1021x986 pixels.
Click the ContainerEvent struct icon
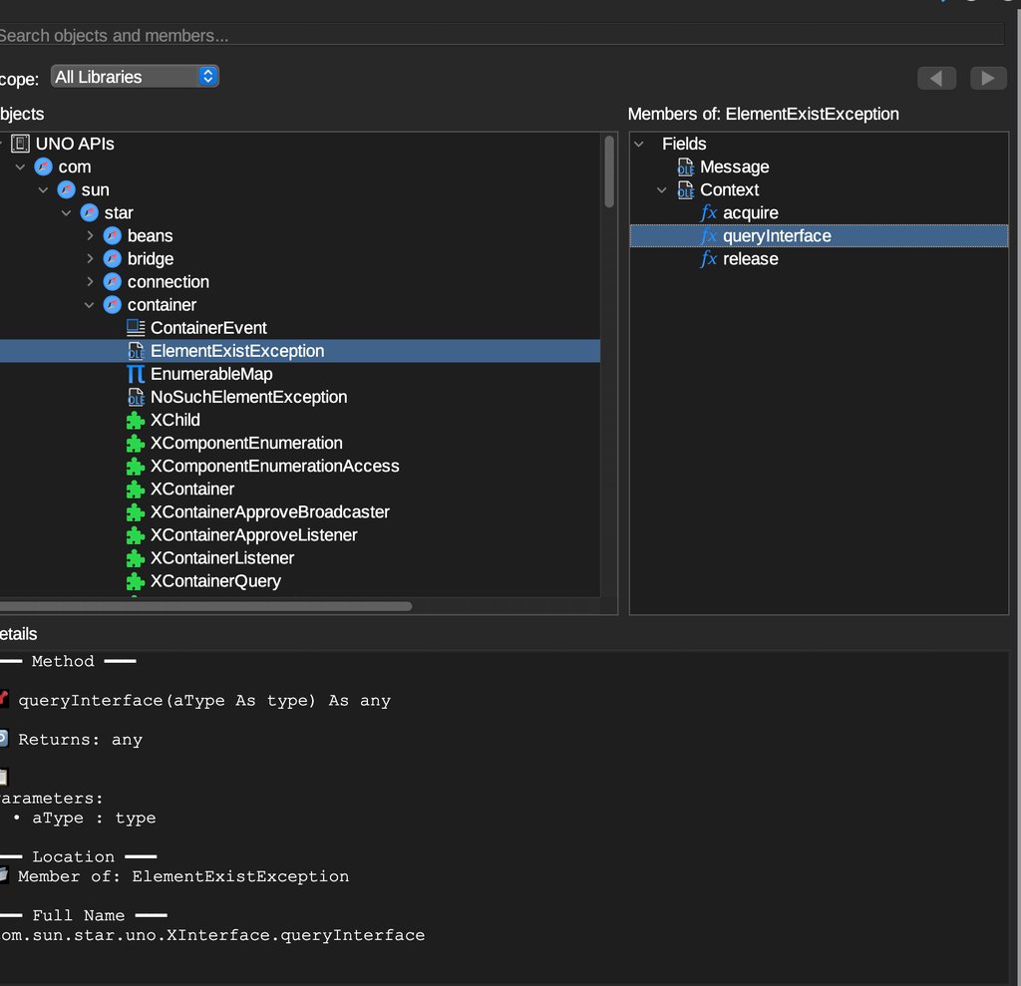pos(136,328)
